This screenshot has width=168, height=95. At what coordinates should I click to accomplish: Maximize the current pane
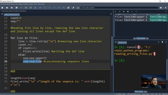pyautogui.click(x=69, y=8)
